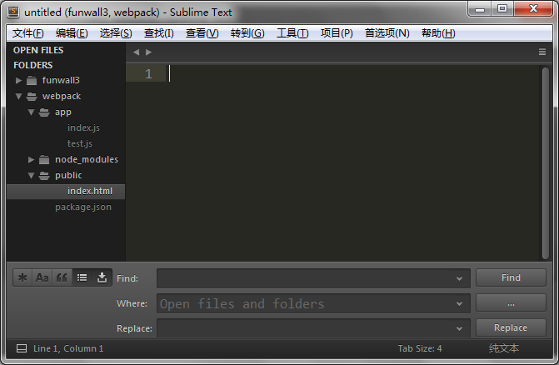Toggle use buffer option in find panel
The height and width of the screenshot is (365, 559).
[102, 277]
